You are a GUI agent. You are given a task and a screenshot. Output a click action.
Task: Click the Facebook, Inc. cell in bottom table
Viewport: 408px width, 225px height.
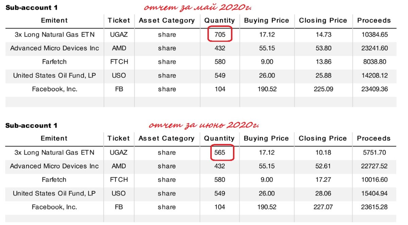(54, 207)
